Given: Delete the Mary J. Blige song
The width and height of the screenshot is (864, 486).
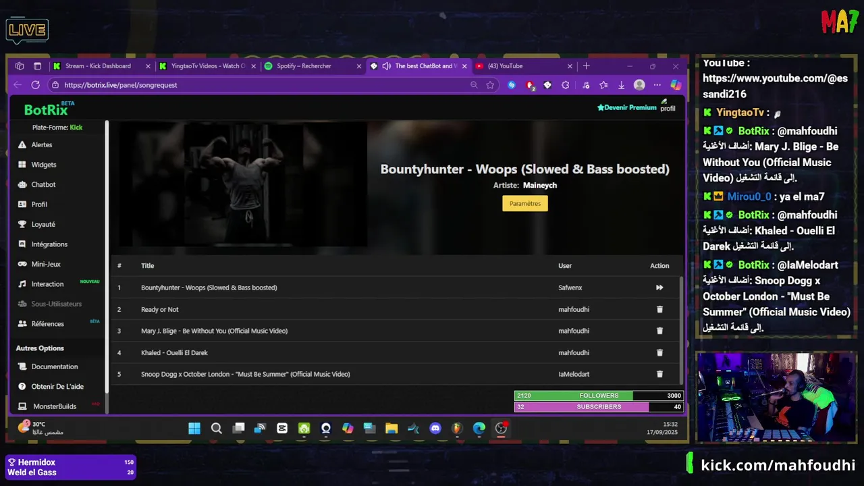Looking at the screenshot, I should point(659,331).
